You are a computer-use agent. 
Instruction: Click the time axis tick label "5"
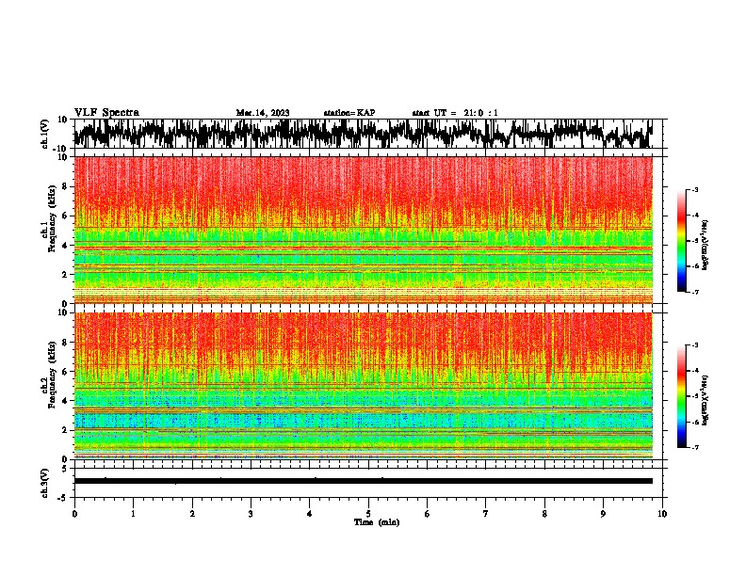[368, 514]
